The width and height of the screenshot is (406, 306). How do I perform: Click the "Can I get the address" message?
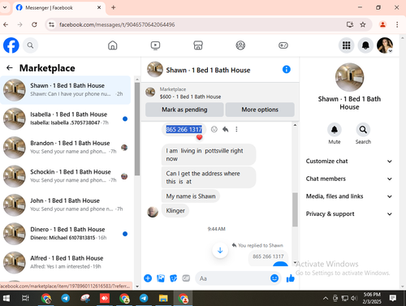(209, 178)
